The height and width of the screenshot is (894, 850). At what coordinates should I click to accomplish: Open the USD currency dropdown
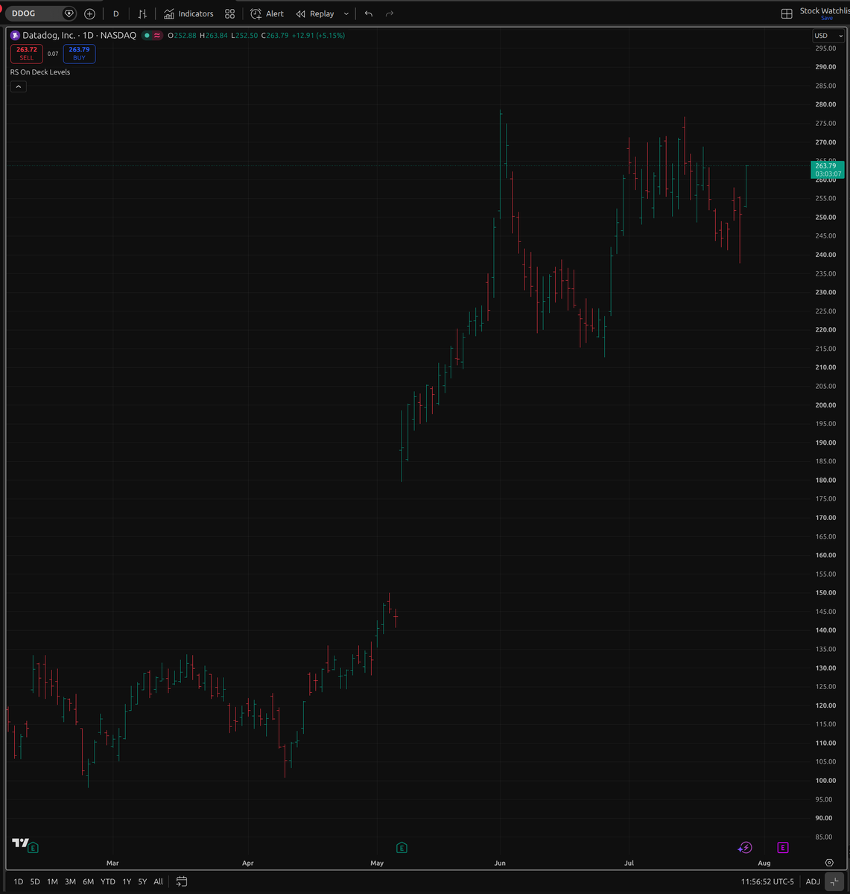(828, 35)
